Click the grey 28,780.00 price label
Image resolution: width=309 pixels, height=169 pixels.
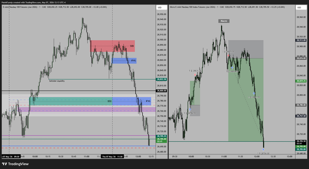tap(301, 105)
